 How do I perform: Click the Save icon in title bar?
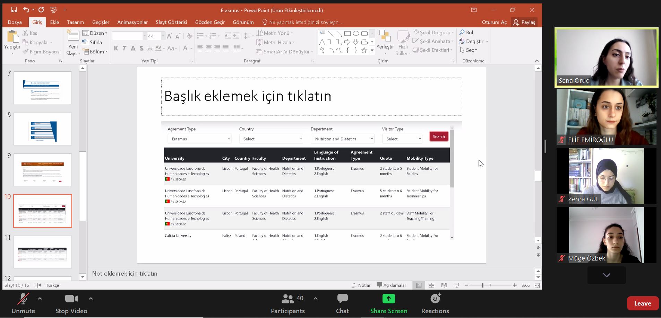(x=14, y=10)
